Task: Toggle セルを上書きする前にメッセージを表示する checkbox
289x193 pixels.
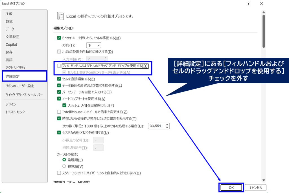Action: pos(64,72)
